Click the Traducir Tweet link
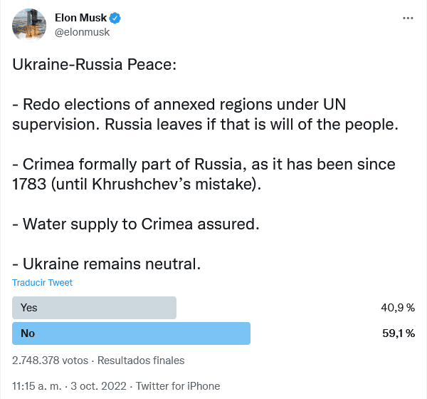Viewport: 427px width, 399px height. 43,282
